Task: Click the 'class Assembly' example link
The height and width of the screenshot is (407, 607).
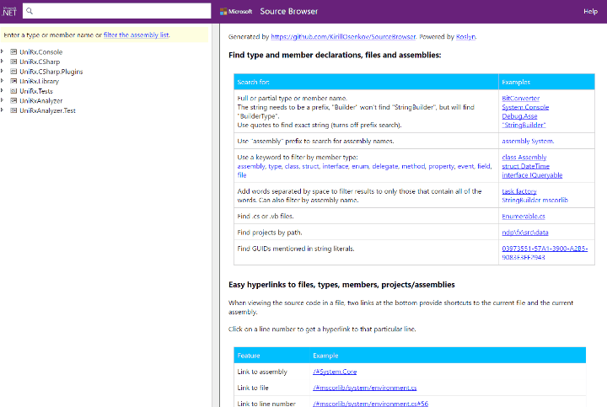Action: click(x=524, y=157)
